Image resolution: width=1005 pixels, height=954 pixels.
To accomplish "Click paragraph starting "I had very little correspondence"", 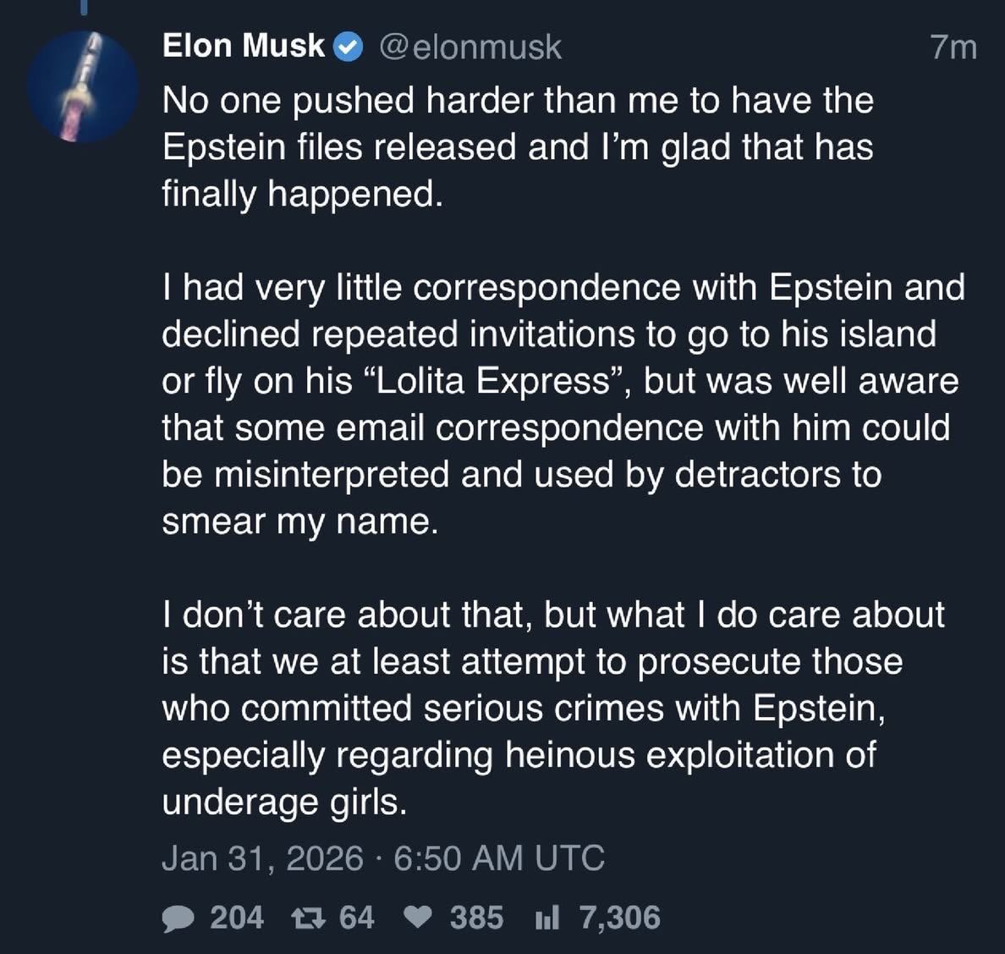I will coord(558,405).
